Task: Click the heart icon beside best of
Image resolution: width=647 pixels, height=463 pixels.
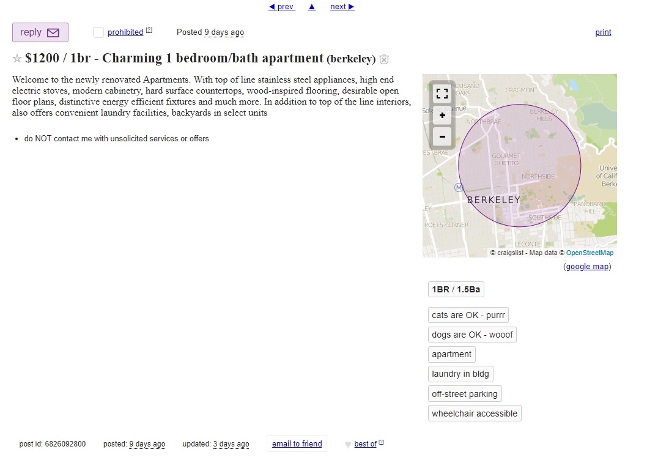Action: [348, 445]
